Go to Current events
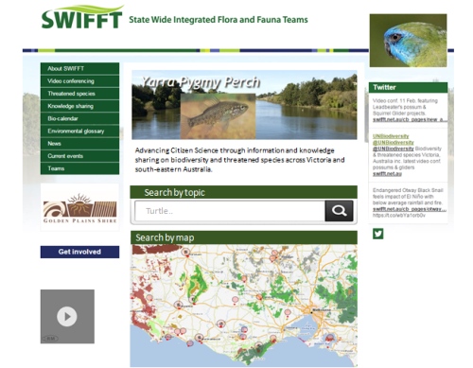This screenshot has width=473, height=368. pos(79,156)
